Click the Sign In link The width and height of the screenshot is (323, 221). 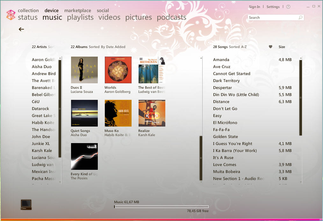254,7
